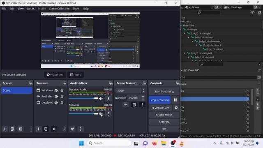Viewport: 263px width, 148px height.
Task: Pop out the Controls dock
Action: pos(178,83)
